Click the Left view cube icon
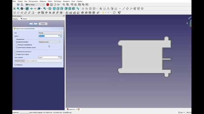 (x=74, y=9)
